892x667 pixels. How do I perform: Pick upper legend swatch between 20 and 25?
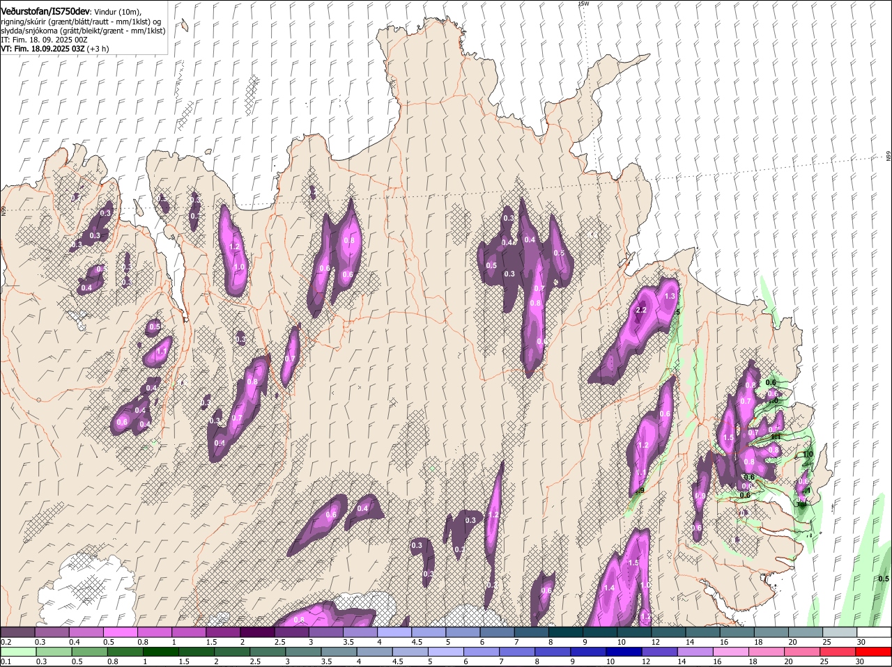tap(806, 631)
